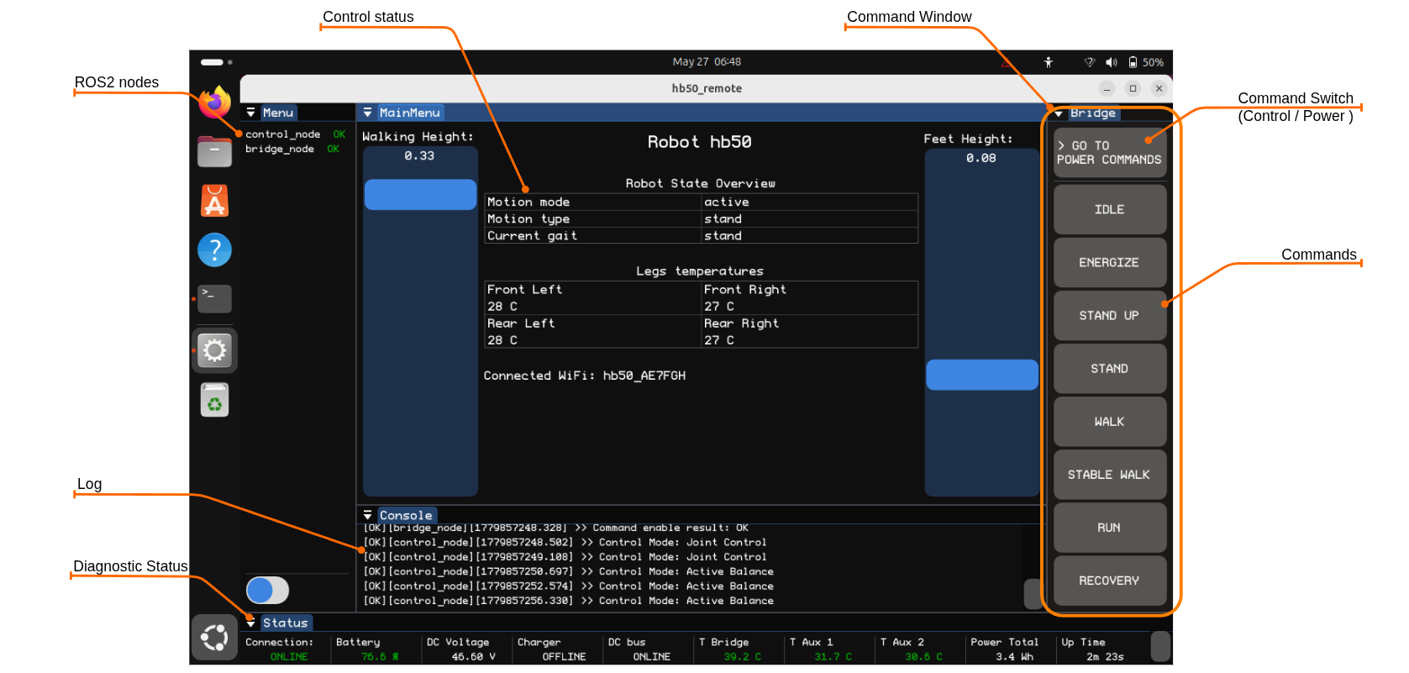Collapse the Status panel header
This screenshot has height=673, width=1409.
pyautogui.click(x=250, y=623)
